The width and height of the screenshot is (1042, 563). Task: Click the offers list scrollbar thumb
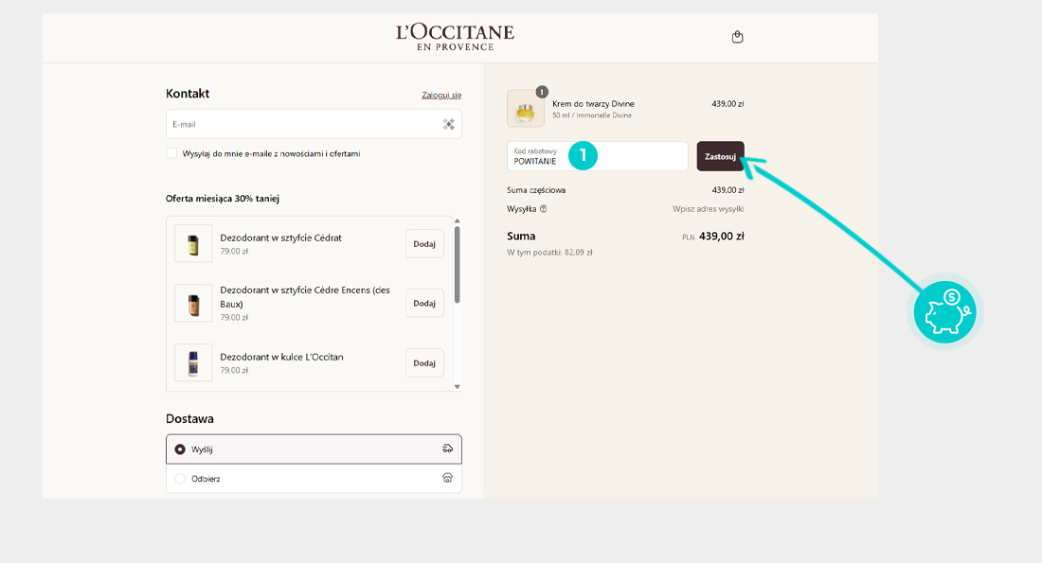[458, 265]
